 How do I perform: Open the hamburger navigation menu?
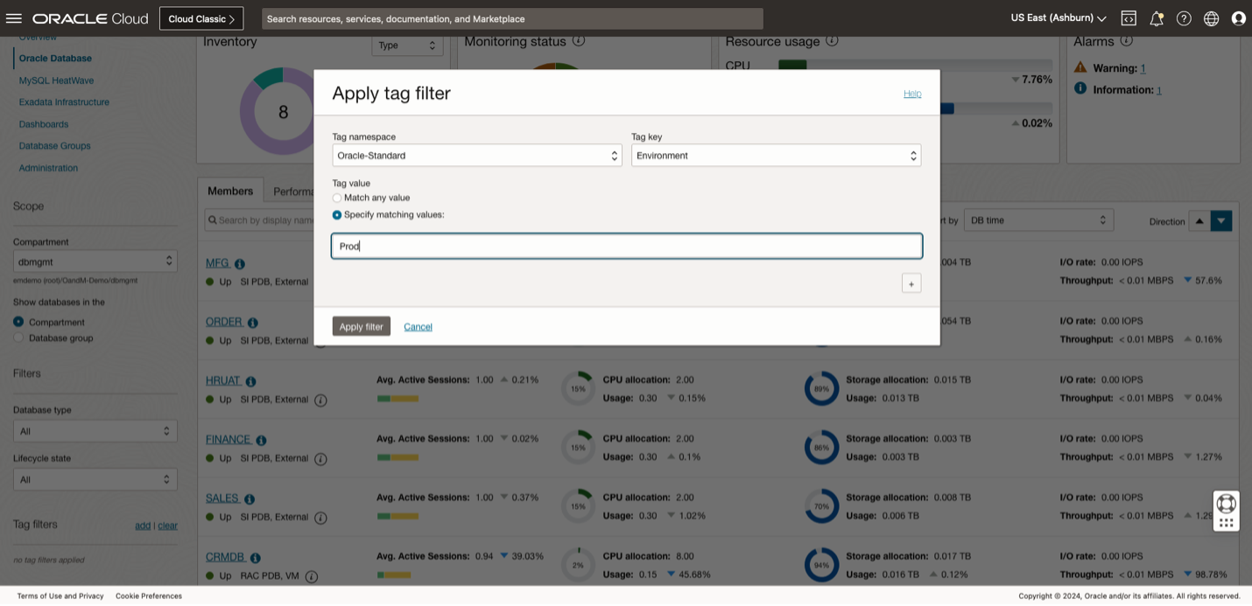(13, 18)
